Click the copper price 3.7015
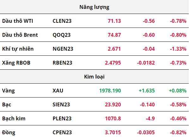The image size is (189, 139). (113, 132)
